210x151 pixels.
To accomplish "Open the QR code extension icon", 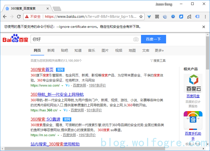I will pyautogui.click(x=157, y=17).
